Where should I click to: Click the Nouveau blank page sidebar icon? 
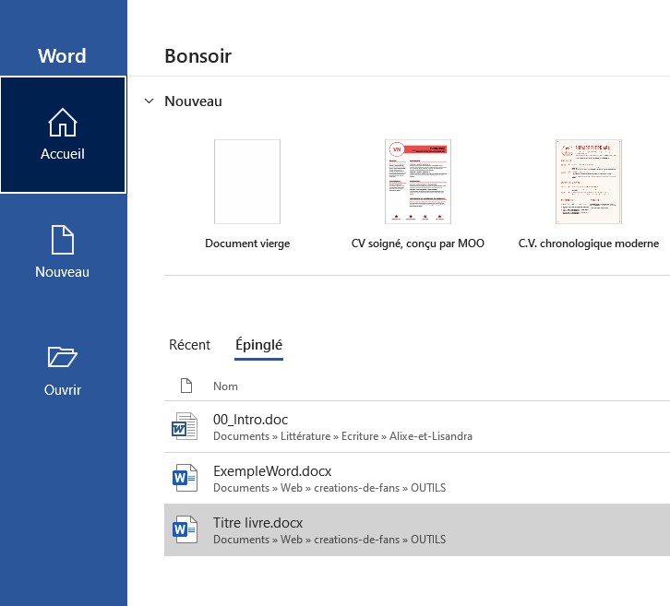(63, 240)
